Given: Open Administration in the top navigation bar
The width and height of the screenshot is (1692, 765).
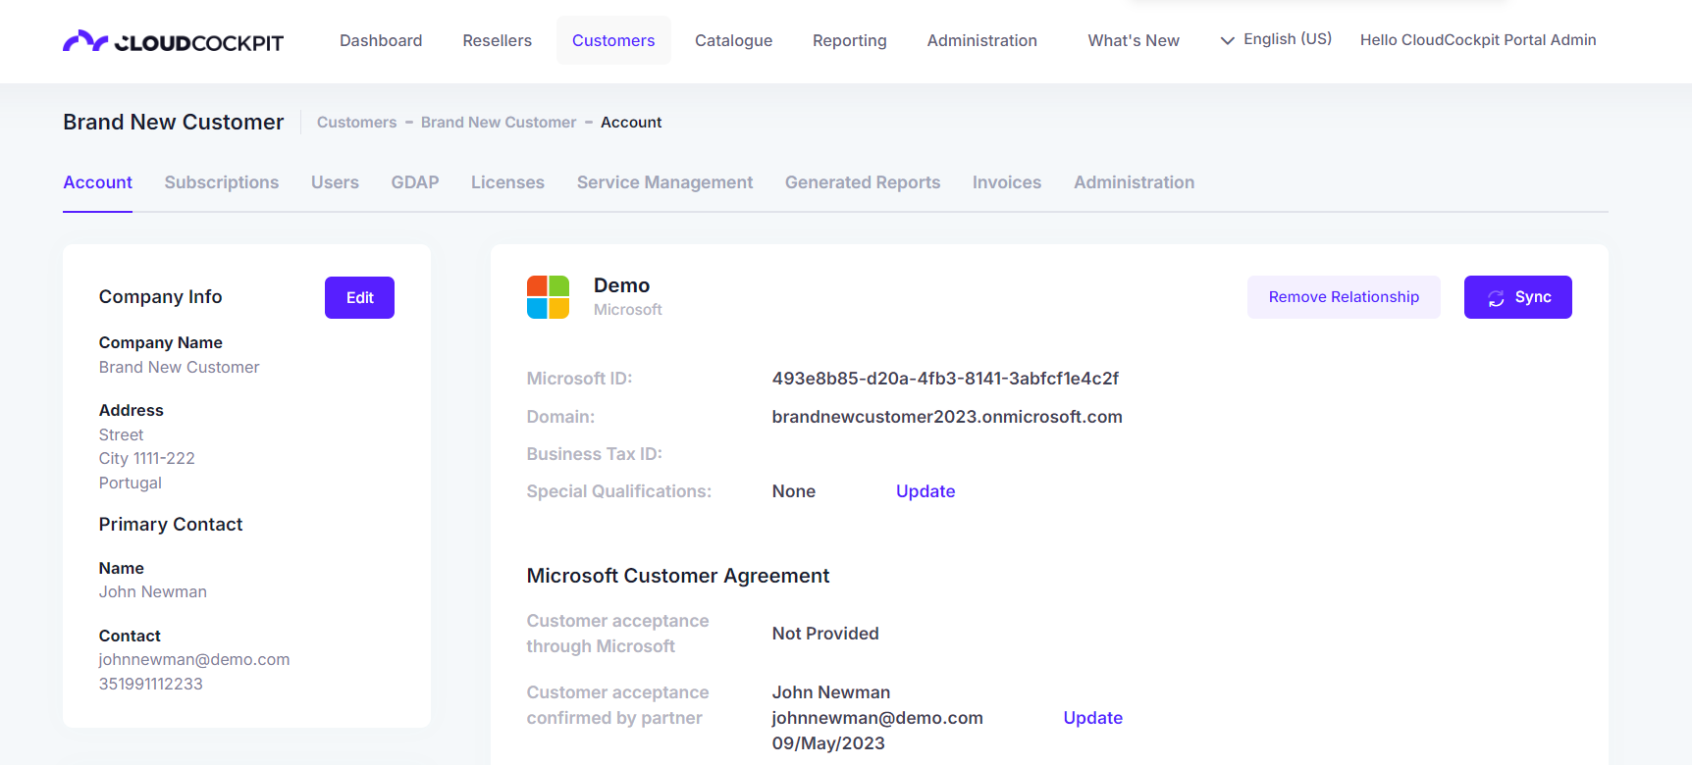Looking at the screenshot, I should 982,40.
